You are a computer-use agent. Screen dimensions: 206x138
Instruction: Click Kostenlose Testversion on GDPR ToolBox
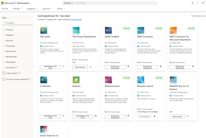point(115,67)
